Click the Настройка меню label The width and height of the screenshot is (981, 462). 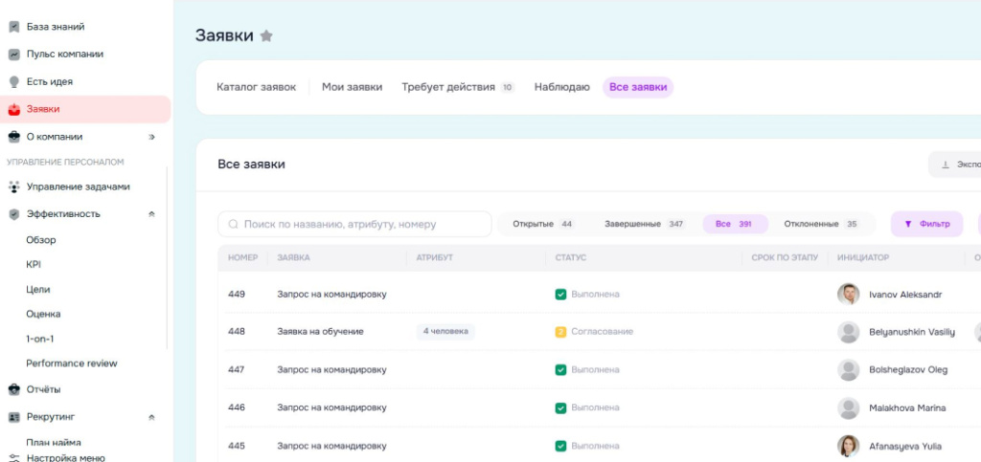click(x=66, y=457)
